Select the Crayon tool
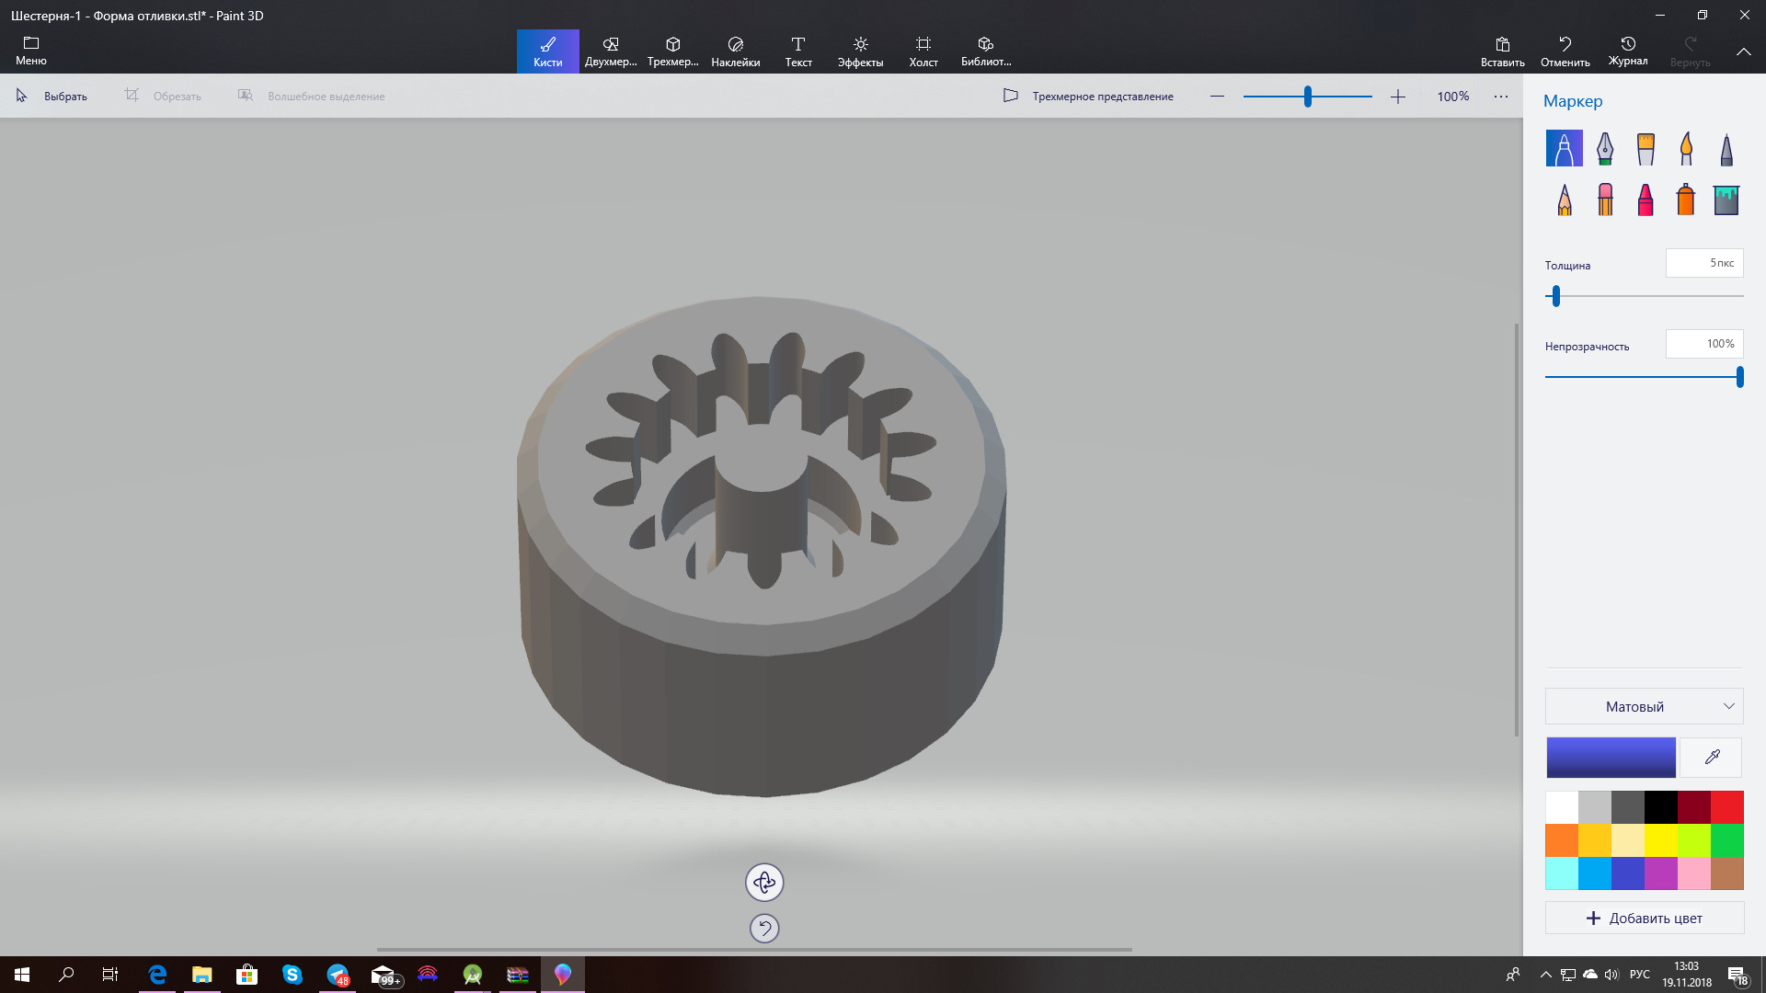This screenshot has height=993, width=1766. point(1646,200)
